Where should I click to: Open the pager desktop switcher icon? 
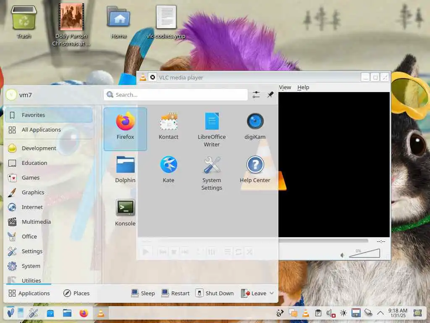pyautogui.click(x=21, y=313)
